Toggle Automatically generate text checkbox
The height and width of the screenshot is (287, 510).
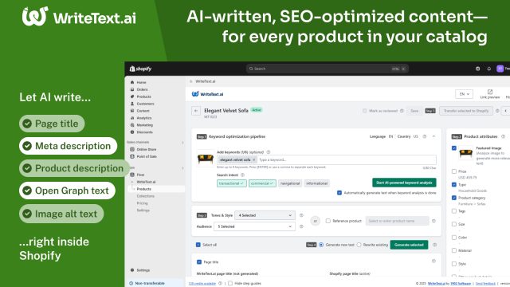pos(339,193)
